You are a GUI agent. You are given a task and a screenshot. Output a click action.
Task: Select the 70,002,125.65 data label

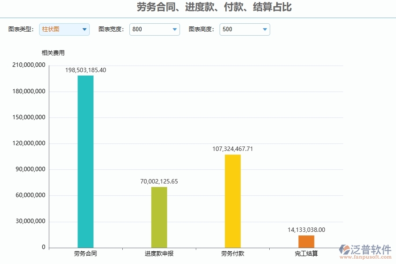point(158,181)
